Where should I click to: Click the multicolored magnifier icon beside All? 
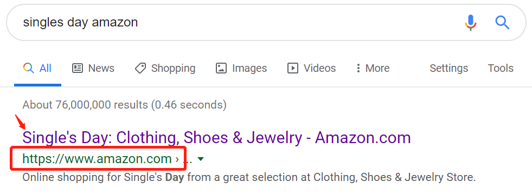coord(29,68)
